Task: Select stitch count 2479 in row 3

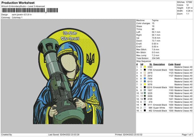Action: click(x=150, y=73)
